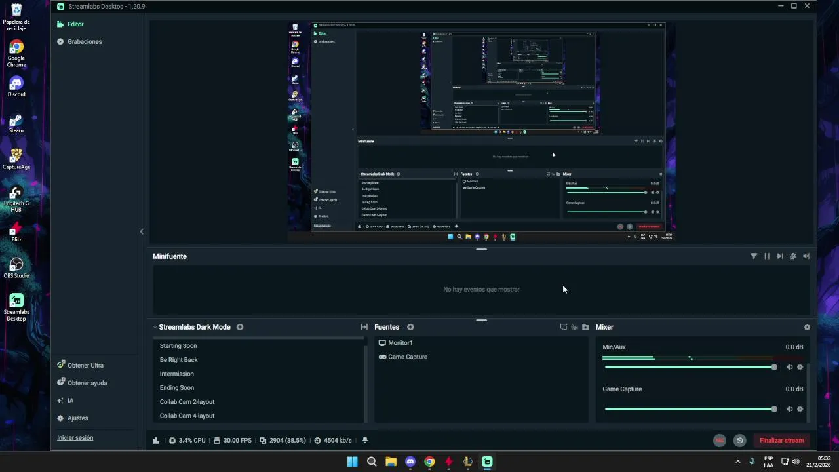The image size is (839, 472).
Task: Open the OBS Studio desktop shortcut
Action: coord(16,267)
